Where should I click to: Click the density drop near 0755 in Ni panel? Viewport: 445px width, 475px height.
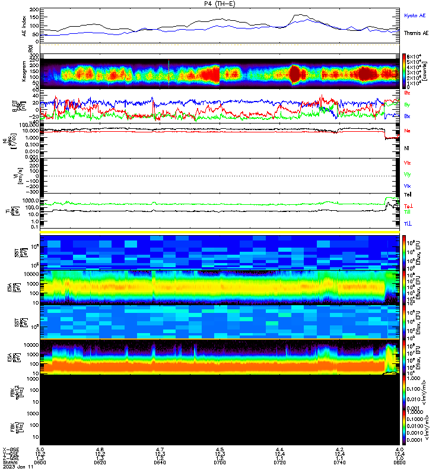pyautogui.click(x=385, y=133)
